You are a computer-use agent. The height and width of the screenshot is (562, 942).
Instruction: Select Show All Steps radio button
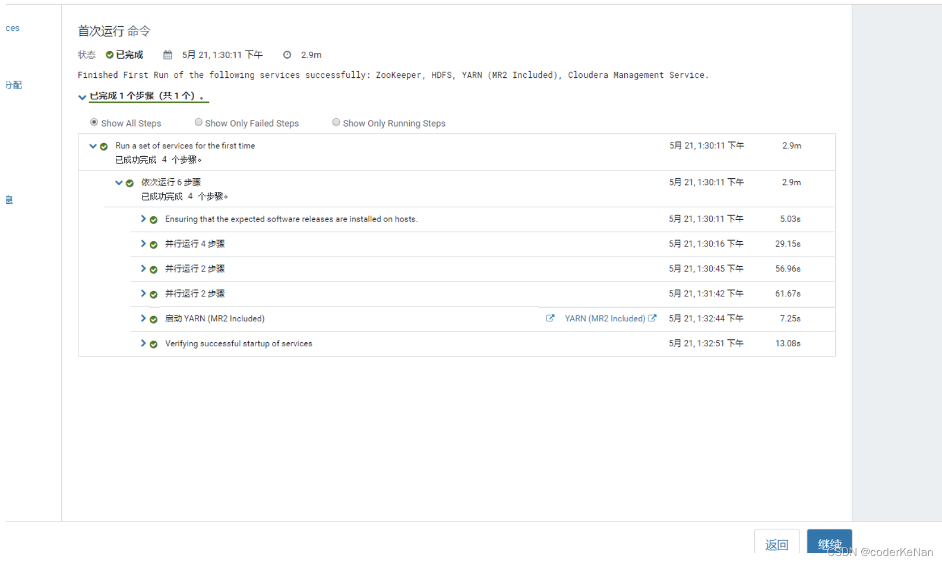pos(94,122)
